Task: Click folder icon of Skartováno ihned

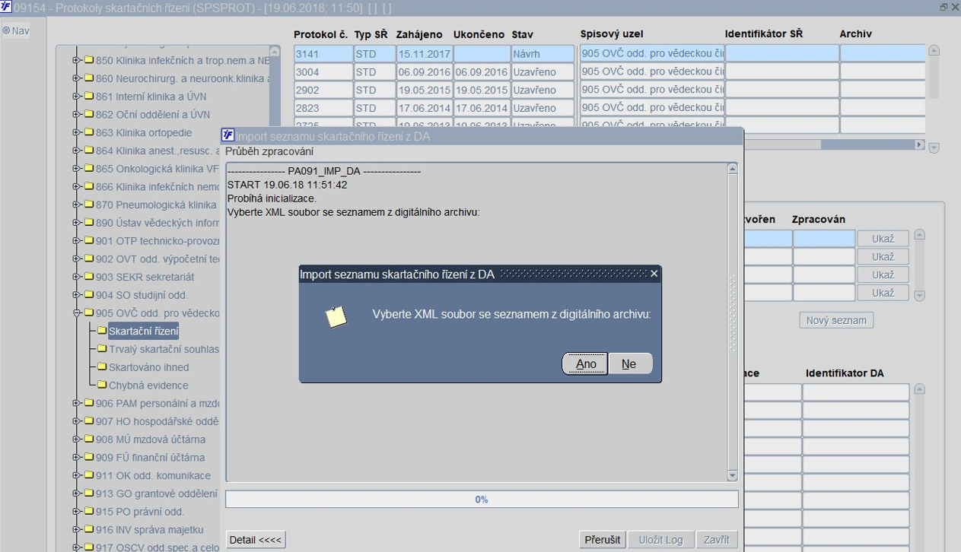Action: 102,367
